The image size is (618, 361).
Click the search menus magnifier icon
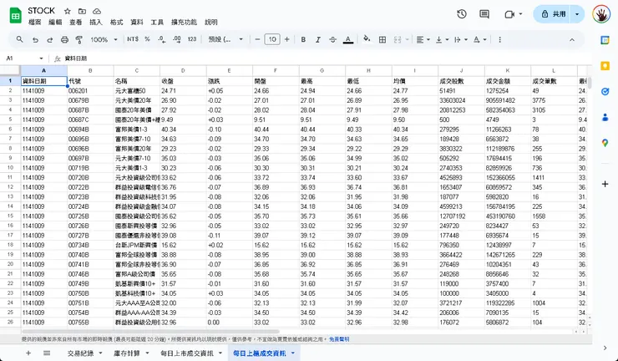coord(19,39)
